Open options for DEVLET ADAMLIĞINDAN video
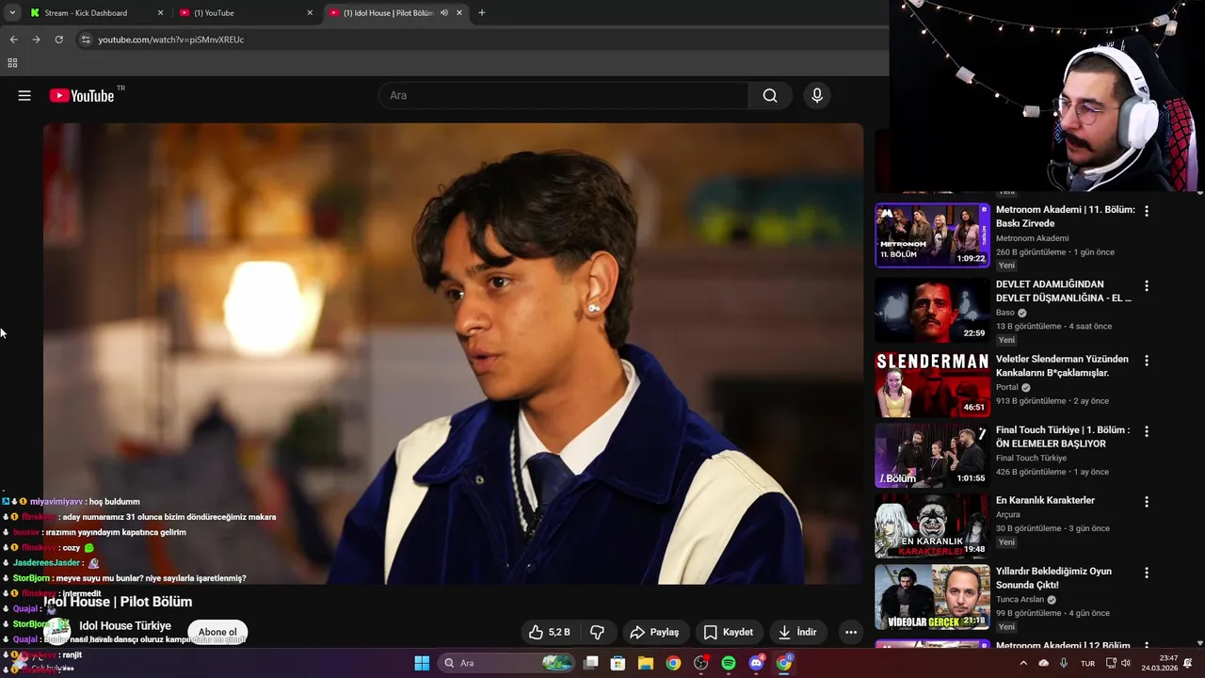The width and height of the screenshot is (1205, 678). (x=1147, y=285)
